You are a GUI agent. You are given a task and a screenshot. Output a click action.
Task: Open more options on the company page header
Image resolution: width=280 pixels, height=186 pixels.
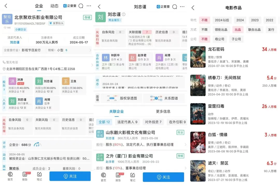[89, 6]
